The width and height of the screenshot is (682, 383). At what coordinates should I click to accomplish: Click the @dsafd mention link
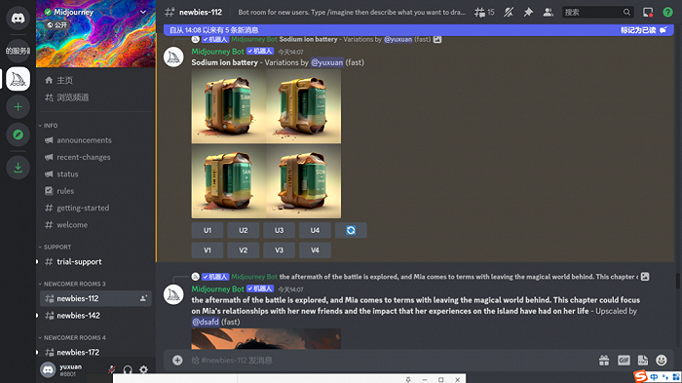tap(206, 322)
